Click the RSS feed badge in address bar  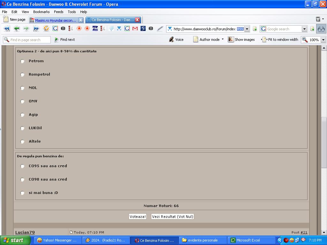pyautogui.click(x=240, y=29)
